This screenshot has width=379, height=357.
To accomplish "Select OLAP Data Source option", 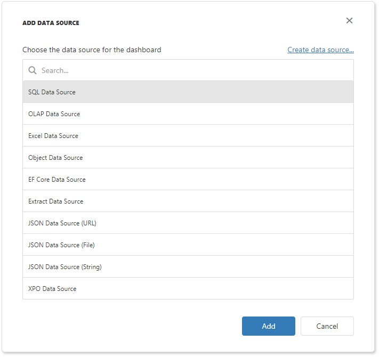I will pos(54,114).
